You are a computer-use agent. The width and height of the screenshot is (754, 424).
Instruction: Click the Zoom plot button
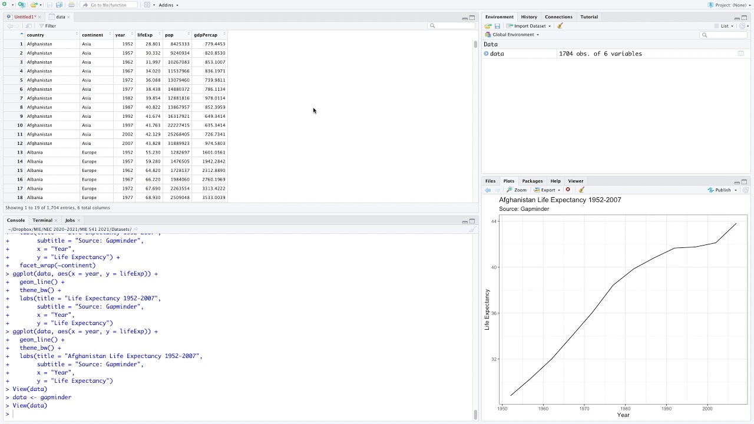(517, 190)
